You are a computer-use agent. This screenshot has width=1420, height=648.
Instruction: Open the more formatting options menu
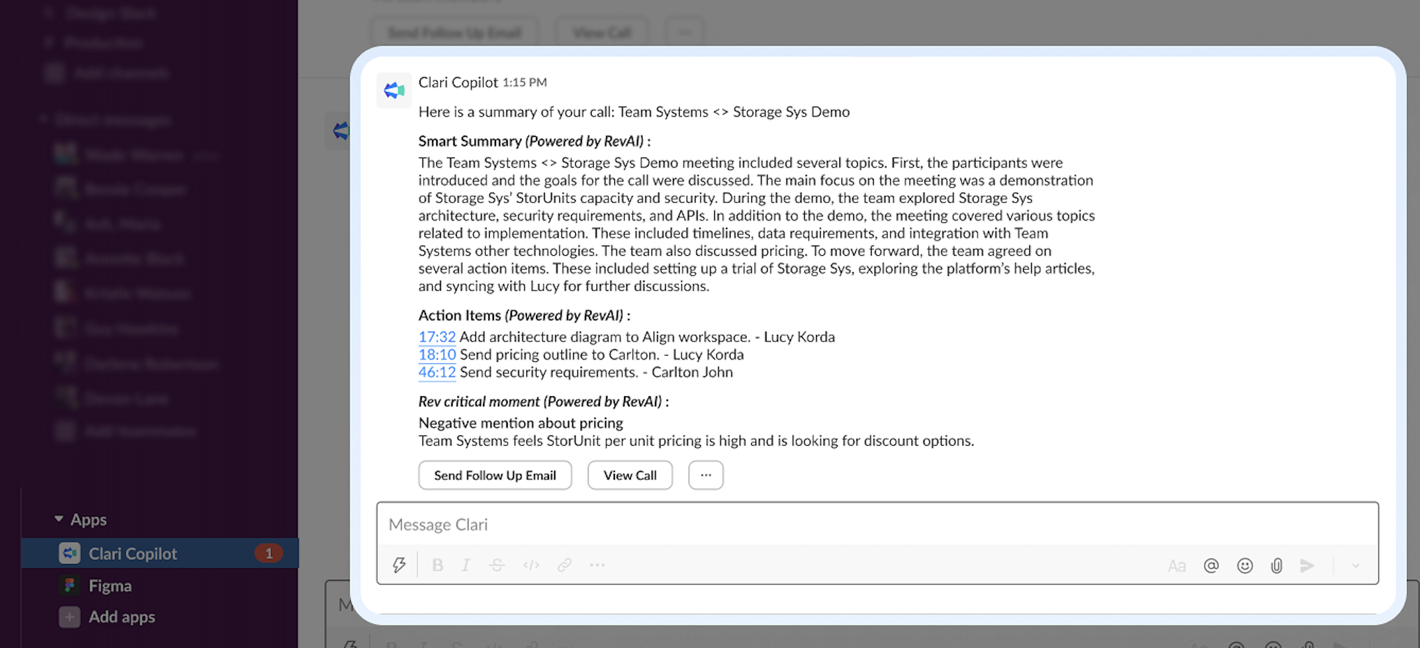tap(597, 565)
